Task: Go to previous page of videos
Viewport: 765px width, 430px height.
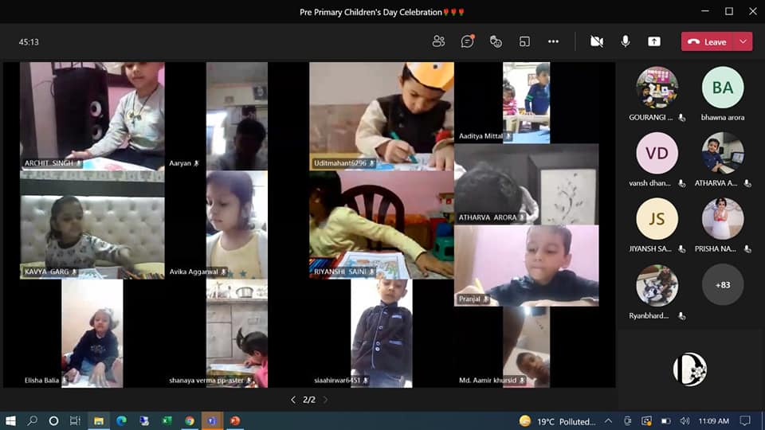Action: (292, 400)
